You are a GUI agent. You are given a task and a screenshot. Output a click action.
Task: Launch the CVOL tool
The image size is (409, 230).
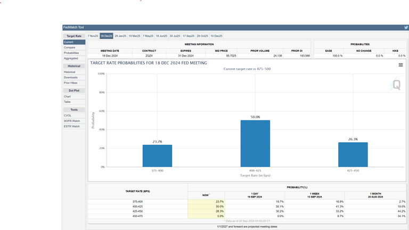tap(68, 115)
